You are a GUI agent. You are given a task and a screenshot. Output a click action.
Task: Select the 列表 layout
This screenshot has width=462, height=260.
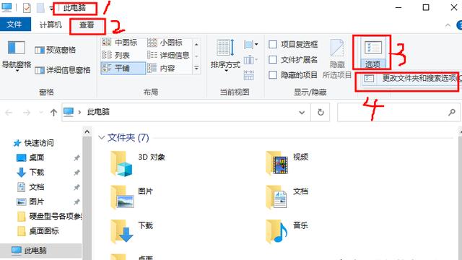116,55
